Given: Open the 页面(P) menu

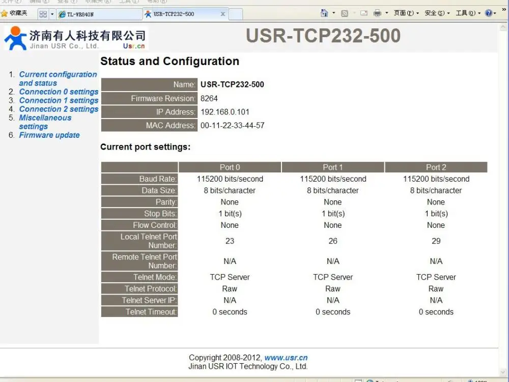Looking at the screenshot, I should click(406, 13).
